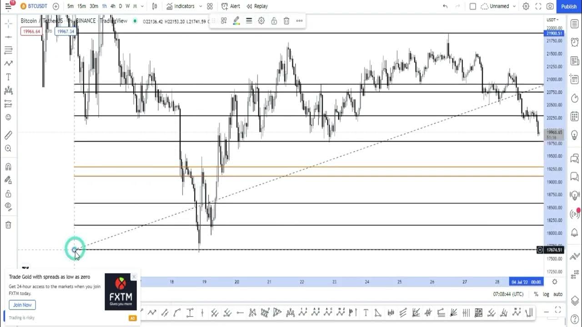
Task: Select the 4h timeframe
Action: click(x=113, y=6)
